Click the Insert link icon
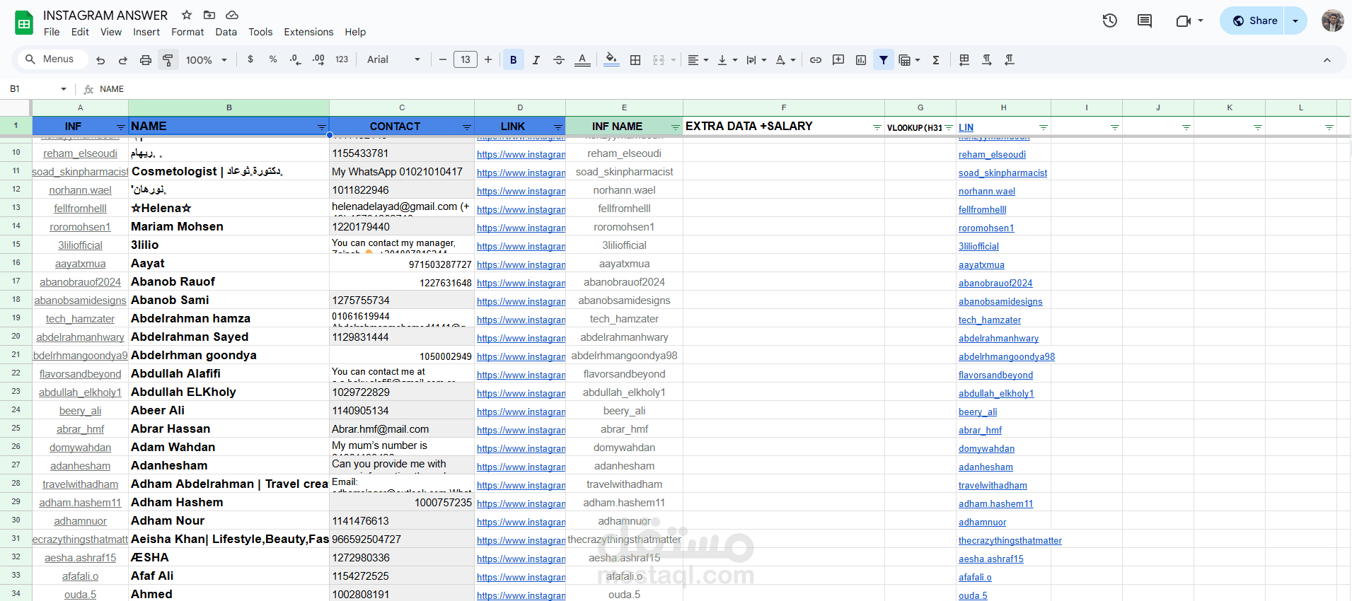Viewport: 1352px width, 601px height. pos(816,60)
